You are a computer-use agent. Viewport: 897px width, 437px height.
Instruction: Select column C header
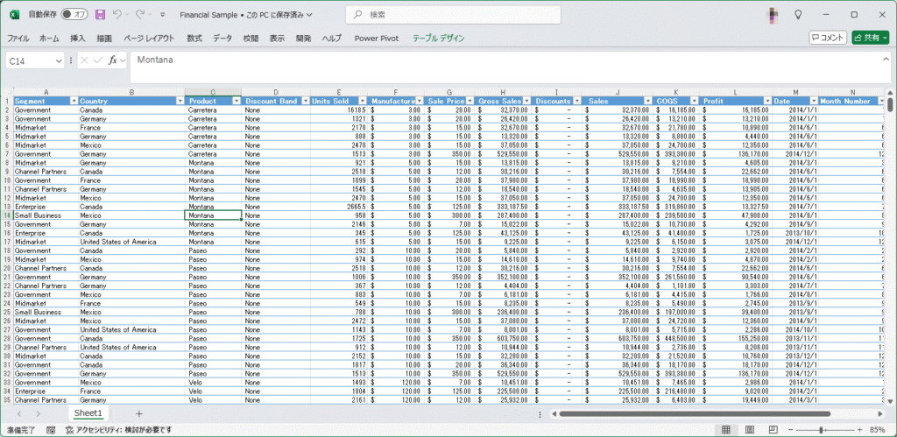point(213,92)
